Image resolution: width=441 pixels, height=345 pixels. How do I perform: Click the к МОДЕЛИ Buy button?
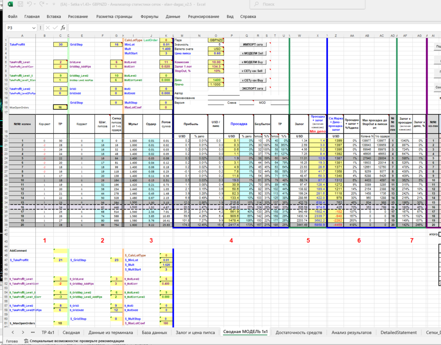[252, 62]
